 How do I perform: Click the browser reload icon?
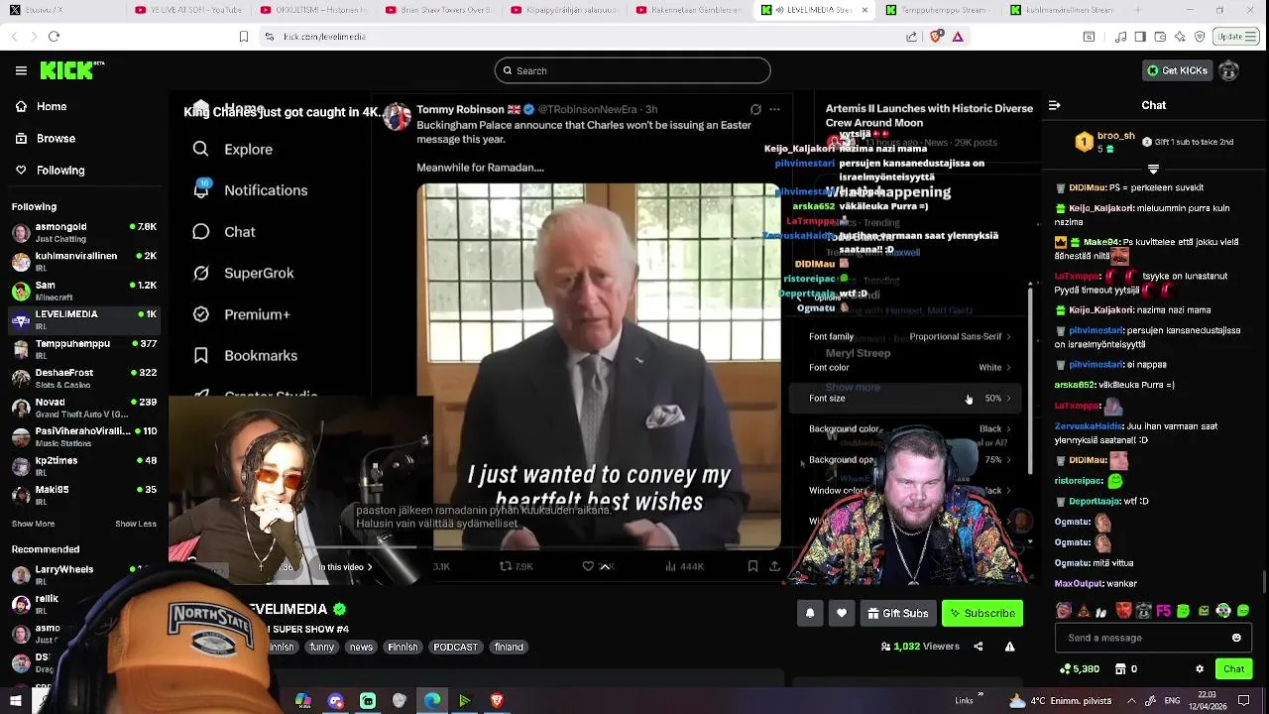click(x=54, y=37)
